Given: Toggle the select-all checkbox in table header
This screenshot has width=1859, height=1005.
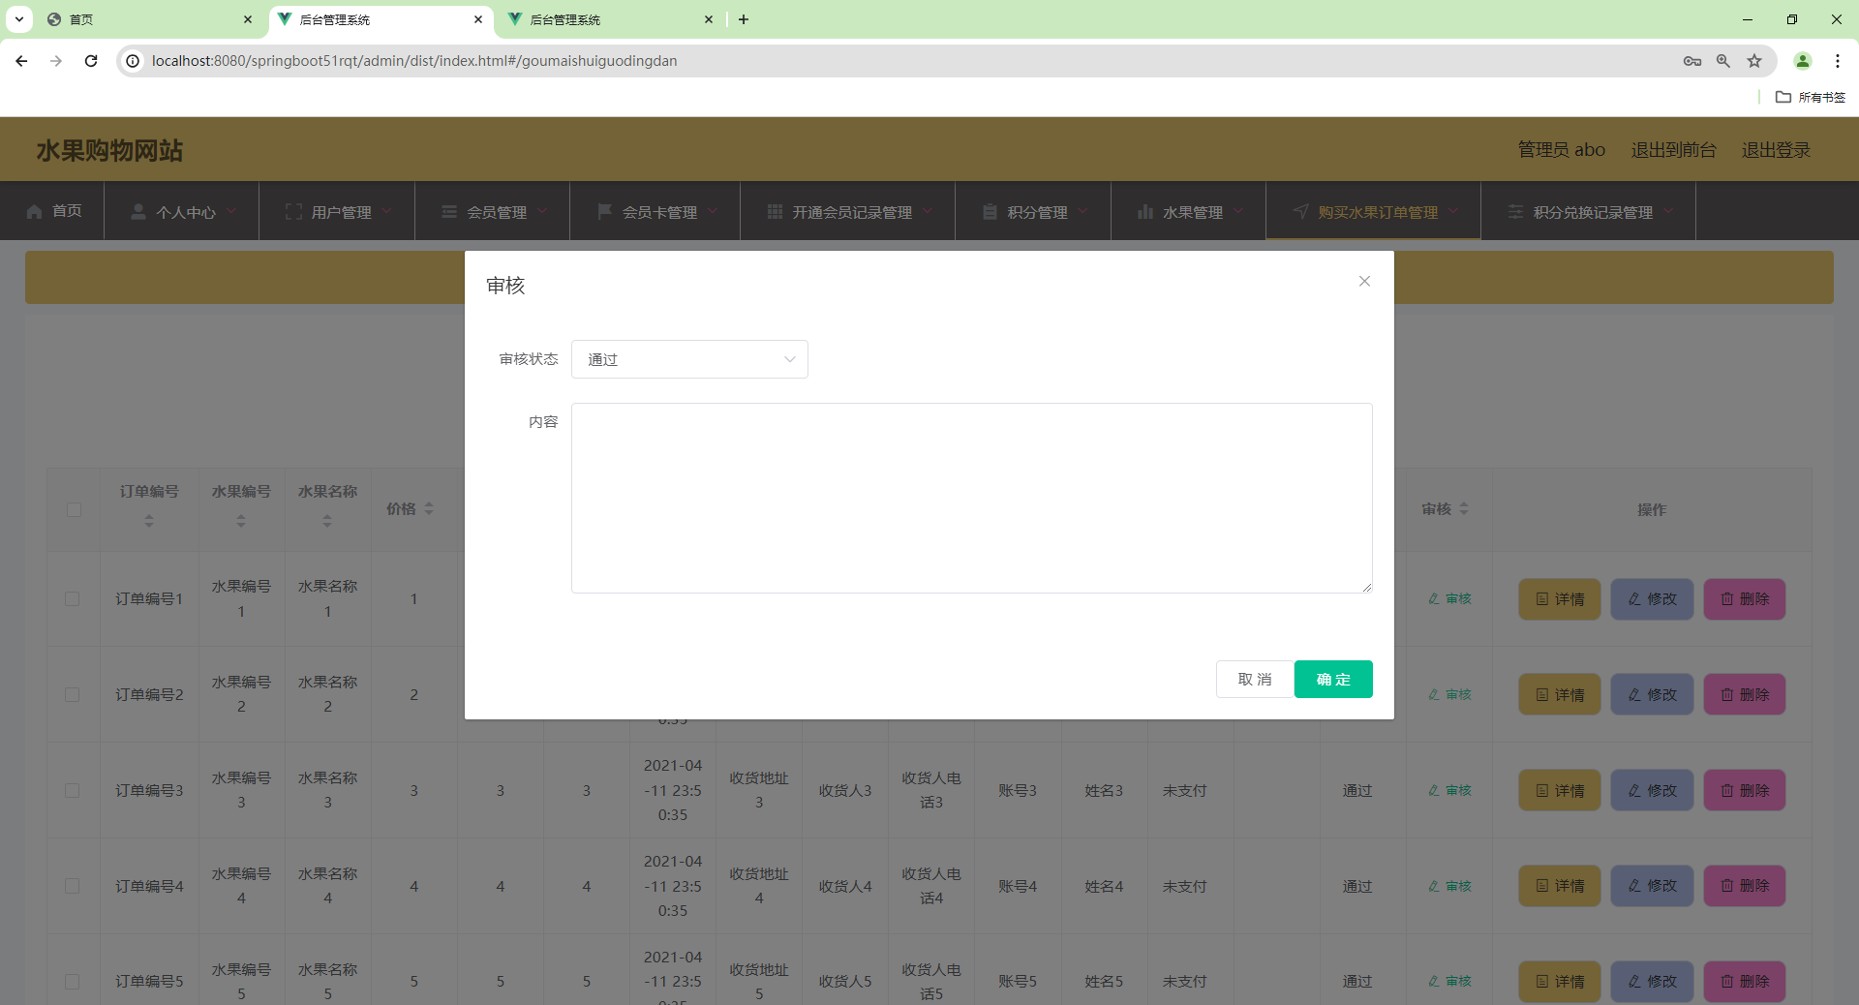Looking at the screenshot, I should coord(74,510).
